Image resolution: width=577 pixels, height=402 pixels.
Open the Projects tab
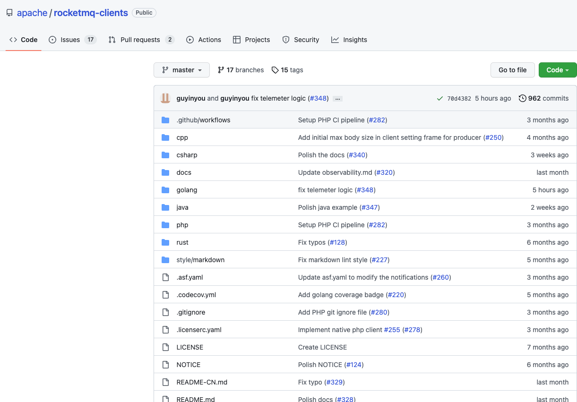click(251, 40)
